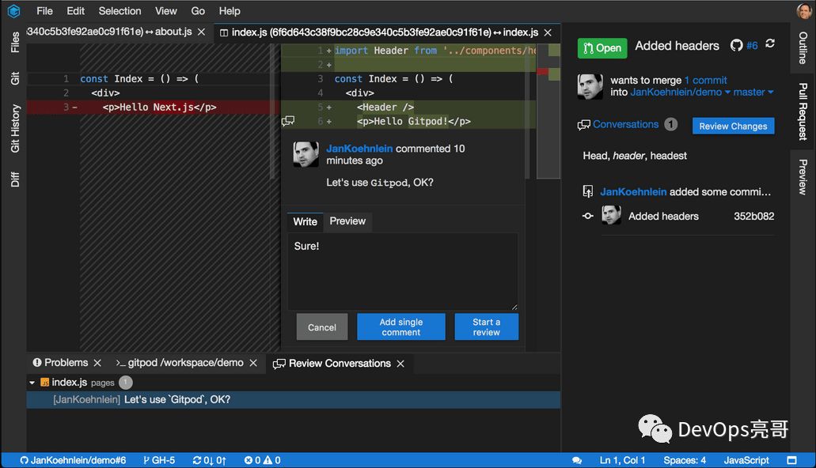The image size is (816, 468).
Task: Cancel the comment
Action: coord(322,327)
